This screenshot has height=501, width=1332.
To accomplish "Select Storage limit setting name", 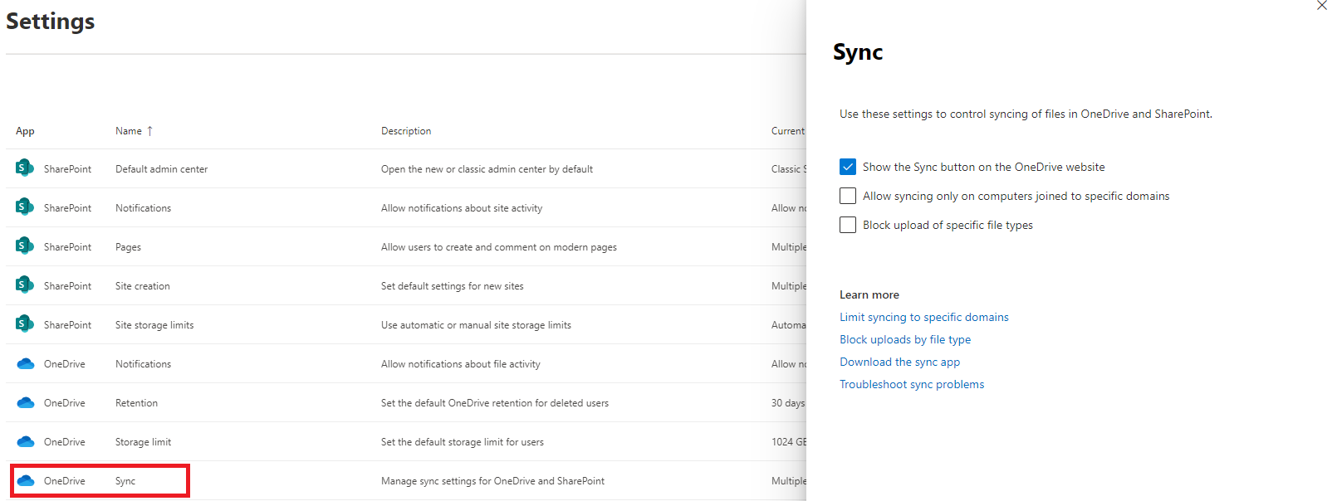I will (143, 442).
